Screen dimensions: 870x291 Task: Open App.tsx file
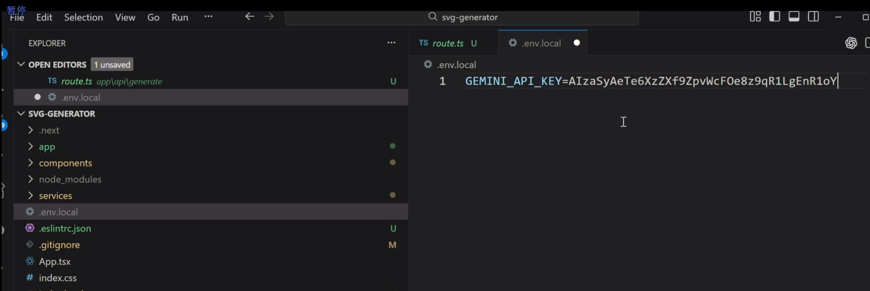(x=211, y=261)
